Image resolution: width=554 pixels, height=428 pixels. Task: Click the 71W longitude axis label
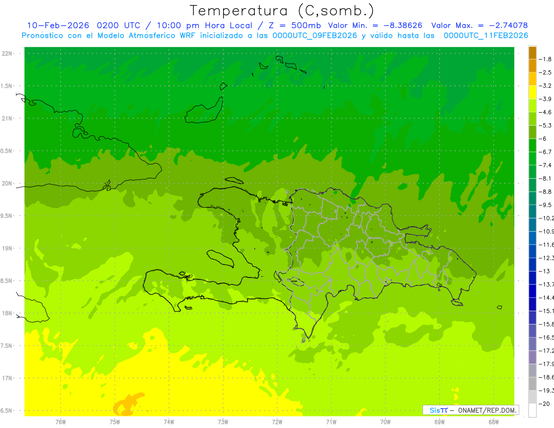(x=331, y=422)
